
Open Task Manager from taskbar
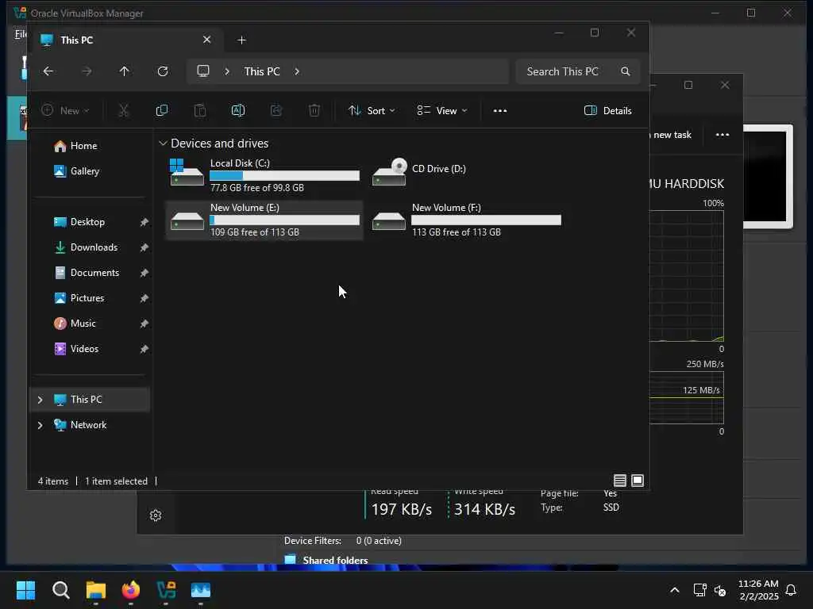coord(201,590)
